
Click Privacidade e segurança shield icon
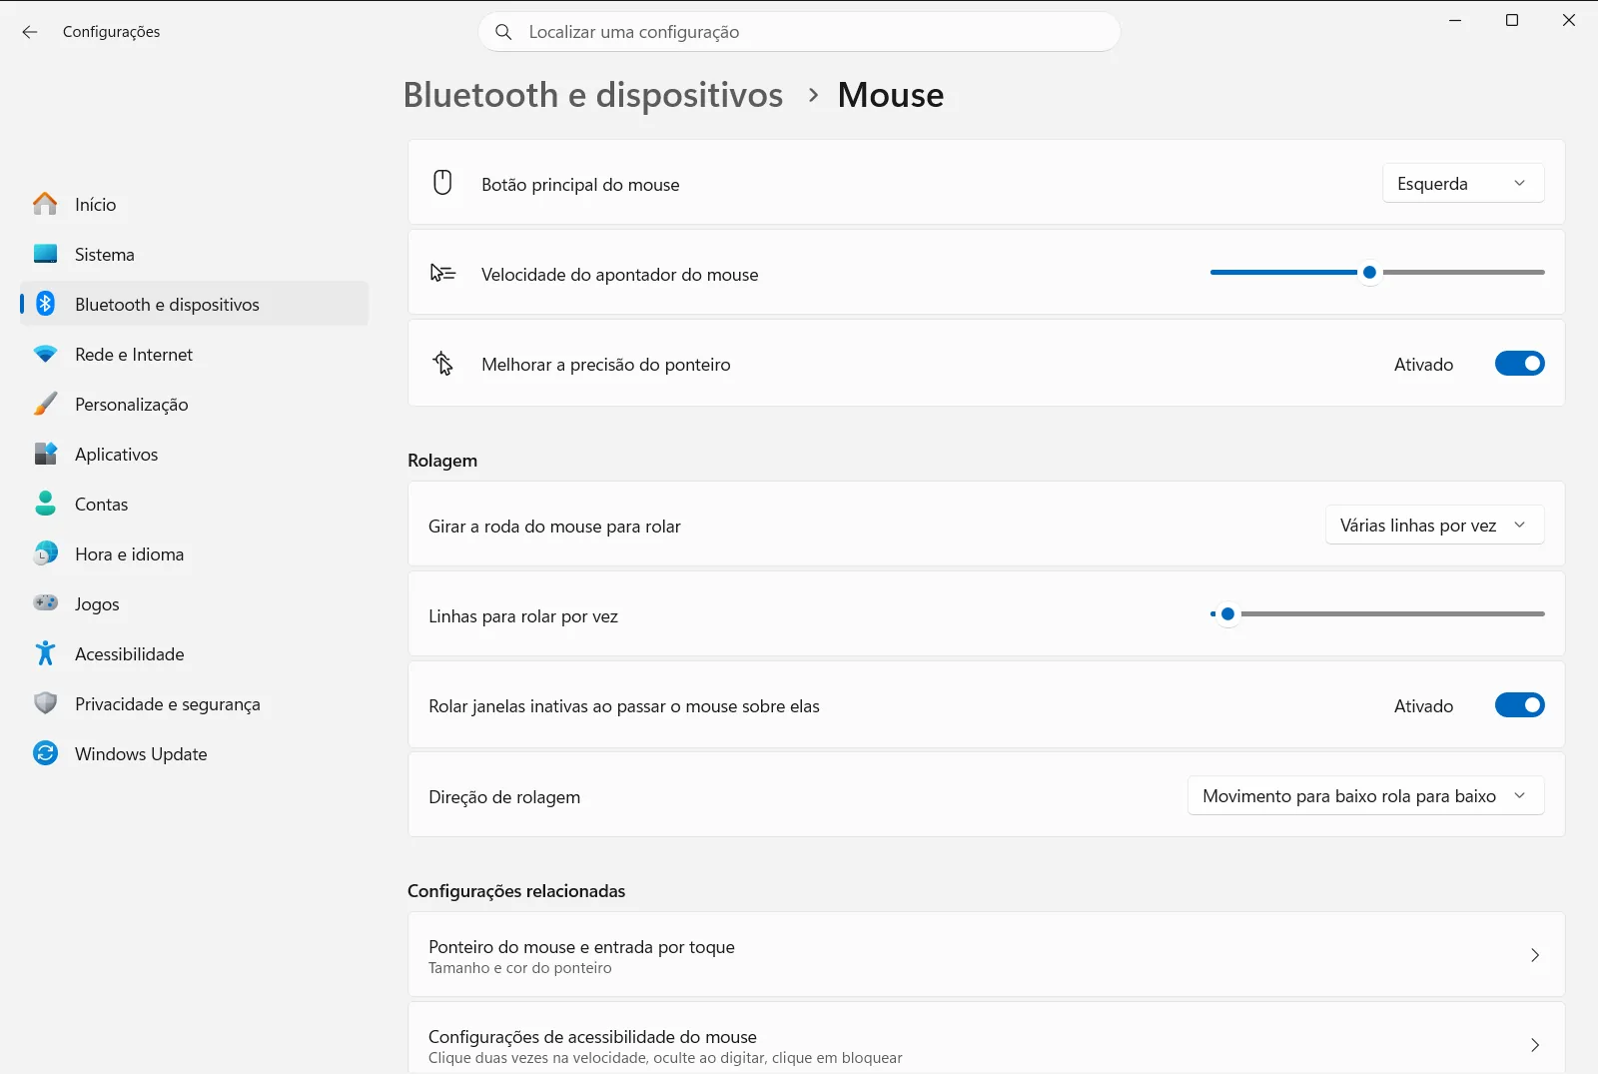click(45, 703)
